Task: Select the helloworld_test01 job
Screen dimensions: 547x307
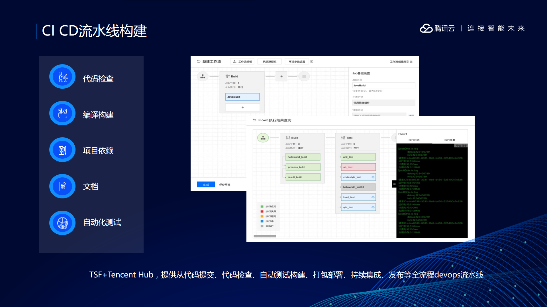Action: tap(358, 187)
